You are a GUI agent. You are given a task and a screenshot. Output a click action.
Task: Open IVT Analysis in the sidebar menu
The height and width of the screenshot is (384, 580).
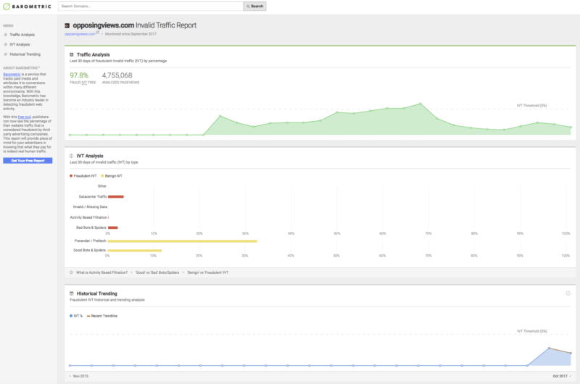[x=20, y=44]
